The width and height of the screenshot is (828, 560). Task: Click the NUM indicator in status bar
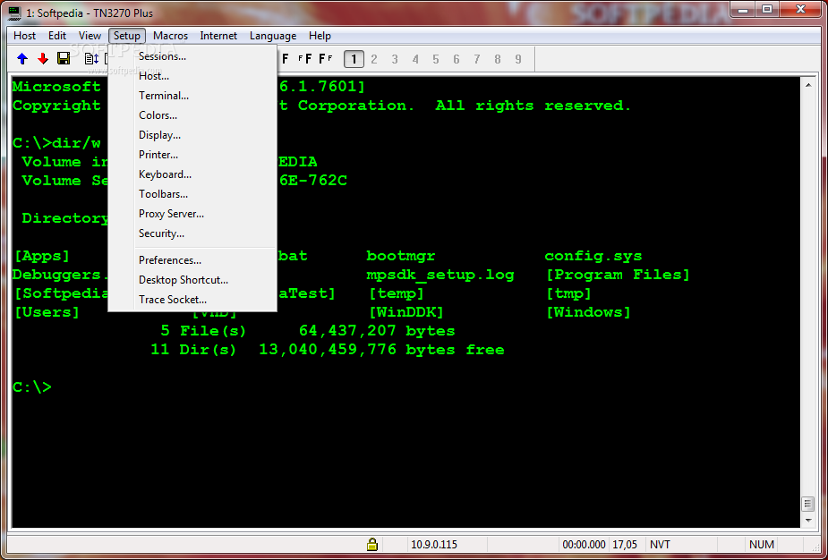pyautogui.click(x=762, y=544)
